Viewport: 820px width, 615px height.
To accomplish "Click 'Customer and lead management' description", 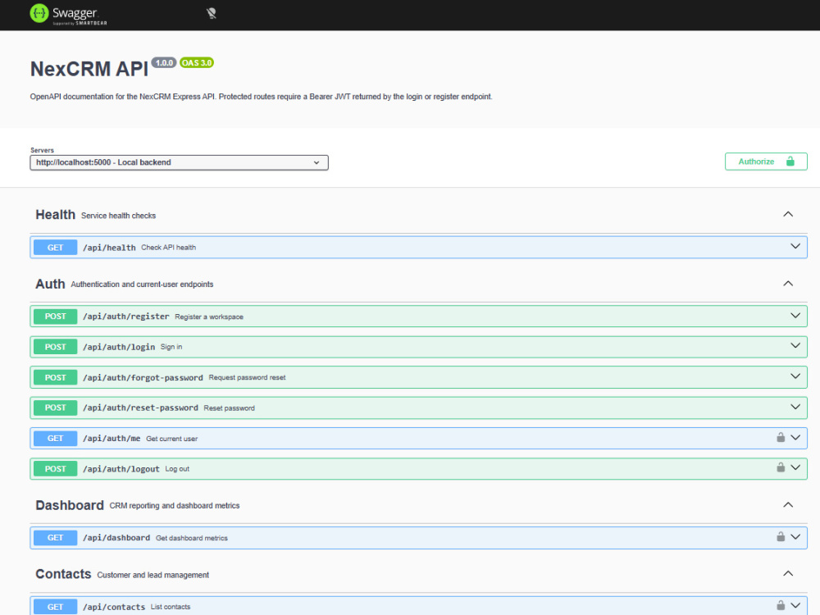I will [x=153, y=575].
